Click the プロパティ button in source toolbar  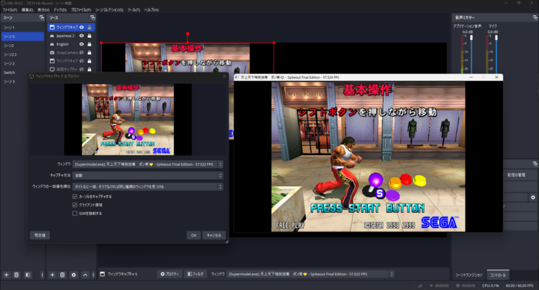point(170,274)
